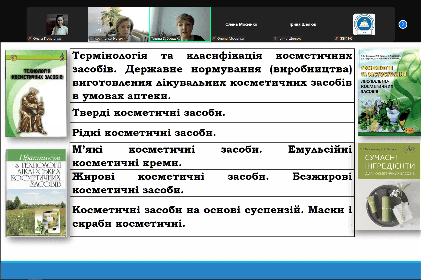Viewport: 421px width, 280px height.
Task: Click muted microphone icon of Олена Мосієнко
Action: coord(214,39)
